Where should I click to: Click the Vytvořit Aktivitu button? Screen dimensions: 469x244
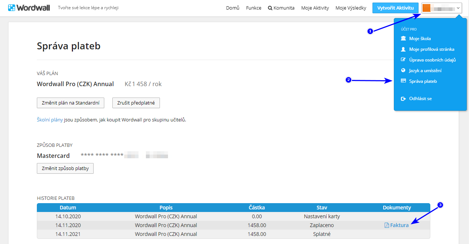395,8
